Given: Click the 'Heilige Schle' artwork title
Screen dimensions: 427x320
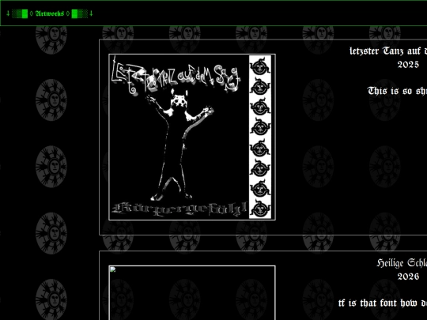Looking at the screenshot, I should coord(402,263).
